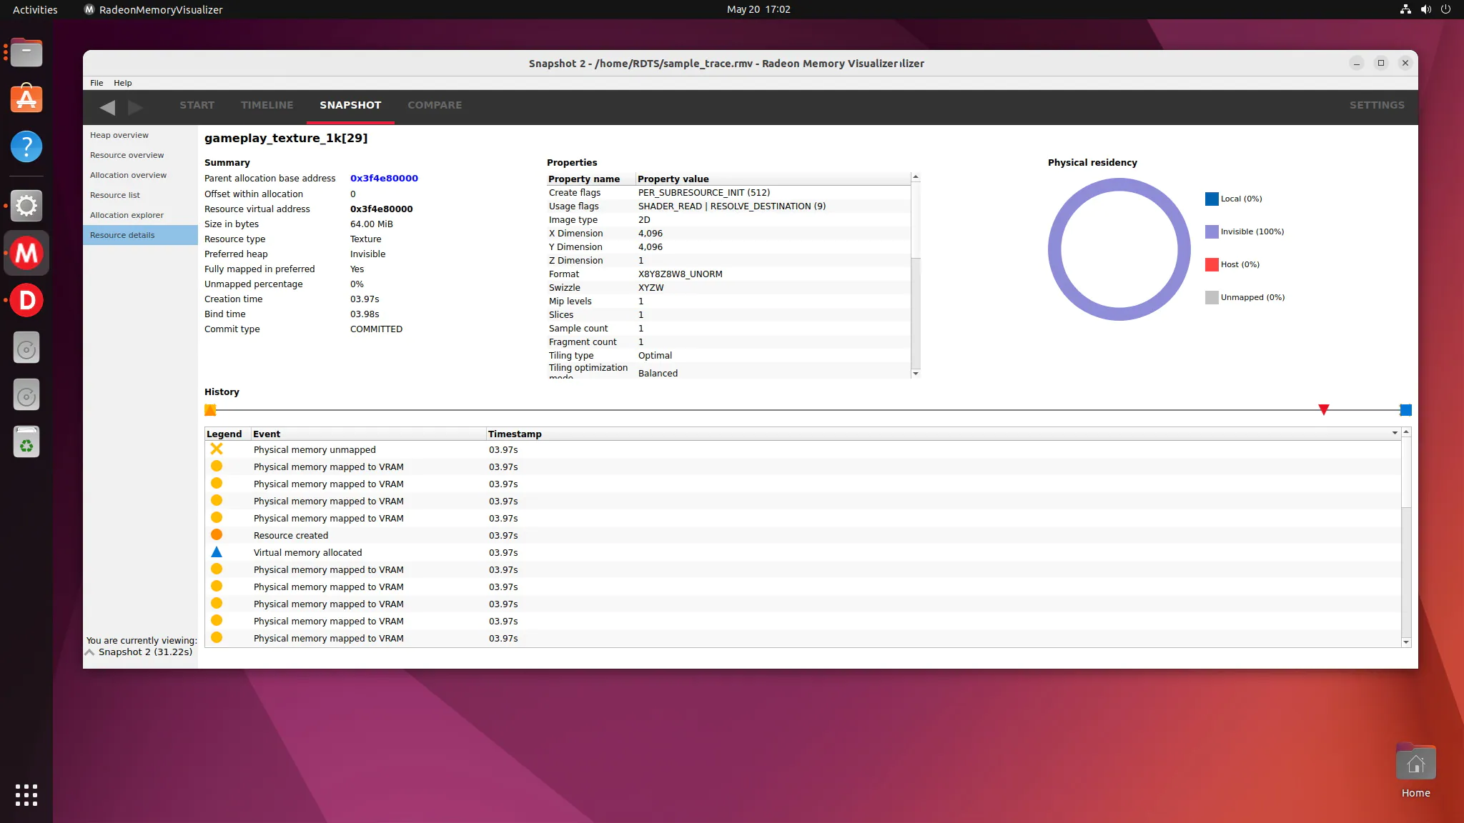Viewport: 1464px width, 823px height.
Task: Click the Physical memory unmapped X icon
Action: pyautogui.click(x=217, y=449)
